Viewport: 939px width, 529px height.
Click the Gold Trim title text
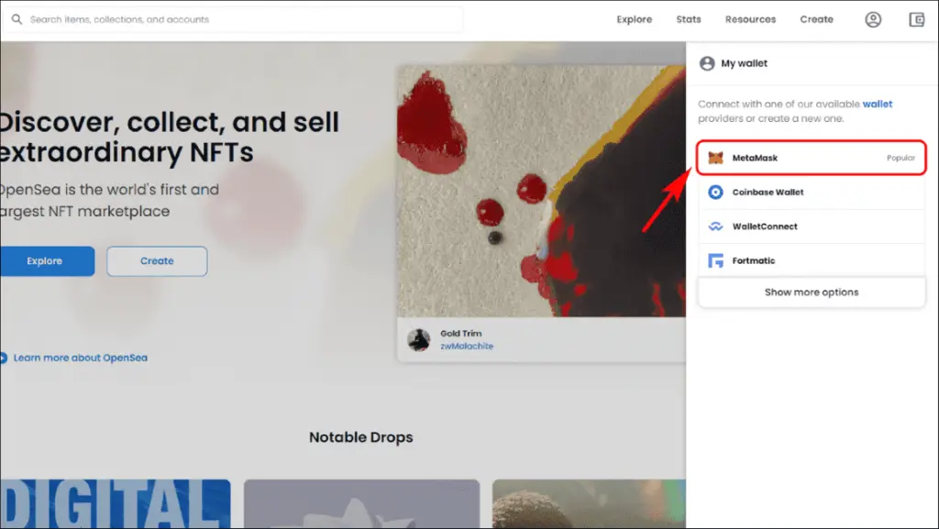(x=461, y=334)
